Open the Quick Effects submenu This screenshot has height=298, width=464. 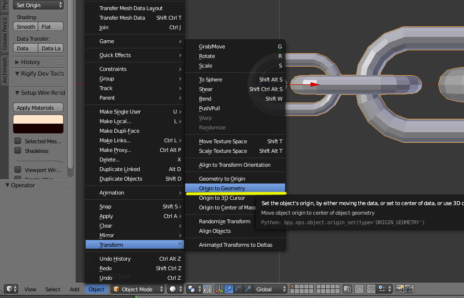[x=134, y=55]
